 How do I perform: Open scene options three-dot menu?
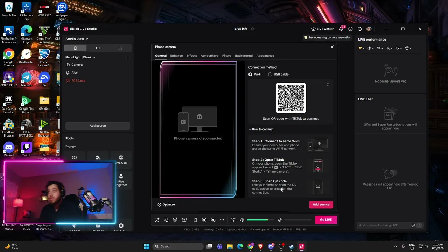128,57
